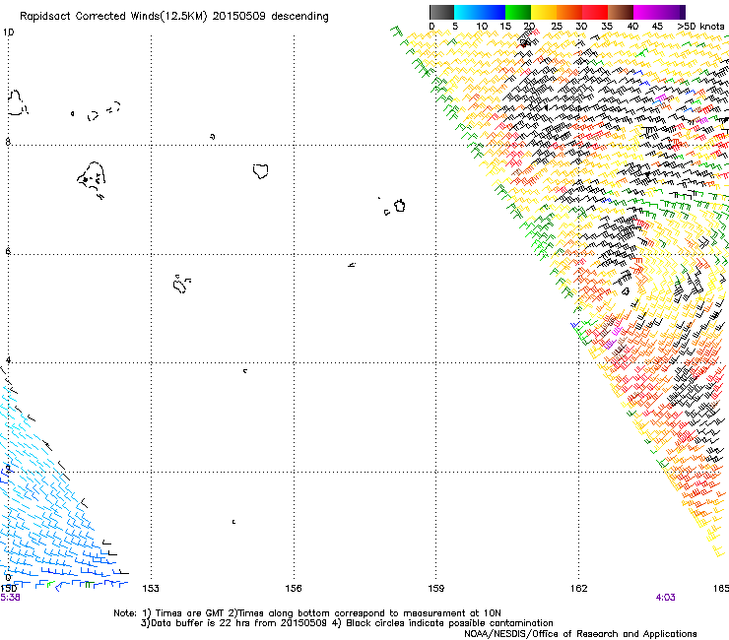Click the longitude axis label '153'

click(x=151, y=589)
